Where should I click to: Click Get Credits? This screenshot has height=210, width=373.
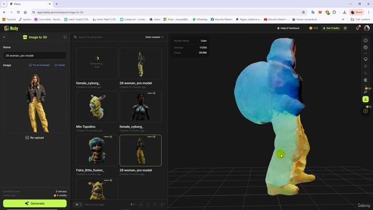tap(331, 29)
